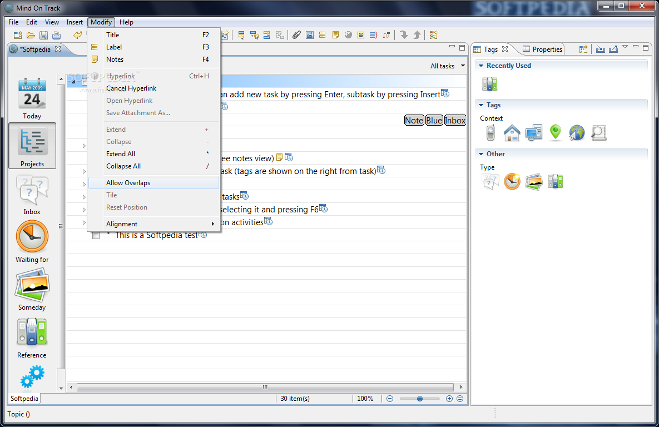The width and height of the screenshot is (659, 427).
Task: Click the 'Note' tag button
Action: [414, 121]
